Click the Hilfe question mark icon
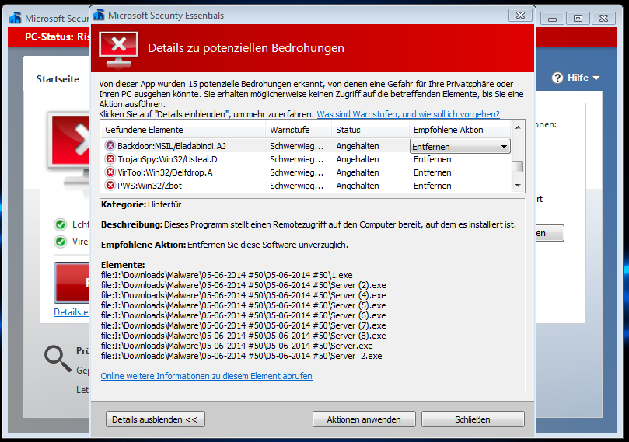The height and width of the screenshot is (442, 629). 557,78
